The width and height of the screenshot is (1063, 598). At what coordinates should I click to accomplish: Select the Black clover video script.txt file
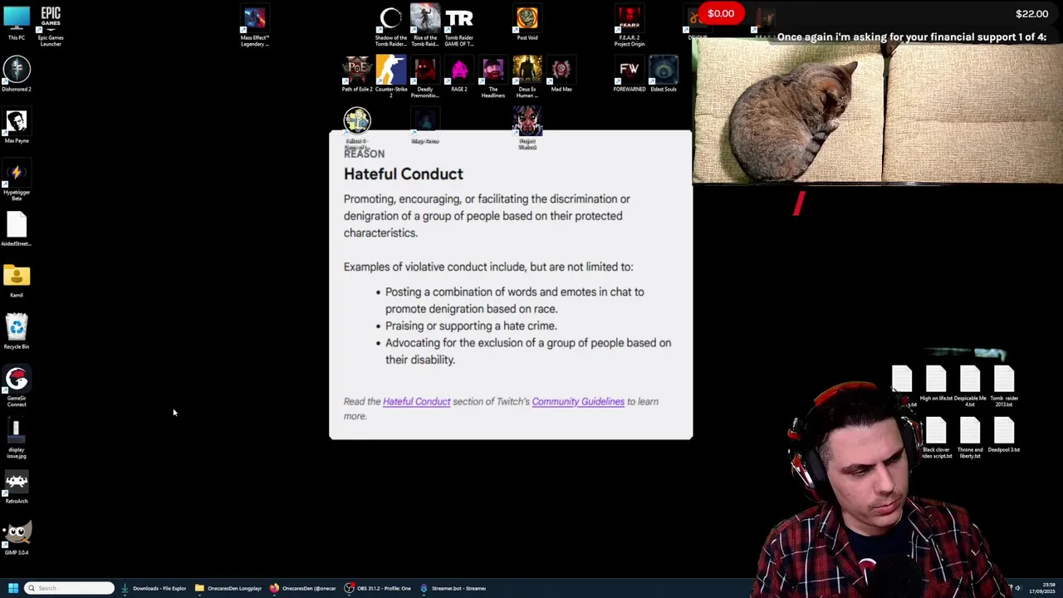[x=936, y=439]
